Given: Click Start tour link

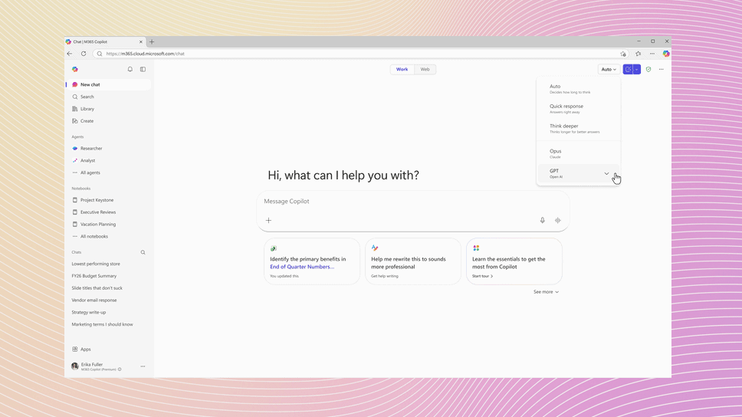Looking at the screenshot, I should click(482, 276).
